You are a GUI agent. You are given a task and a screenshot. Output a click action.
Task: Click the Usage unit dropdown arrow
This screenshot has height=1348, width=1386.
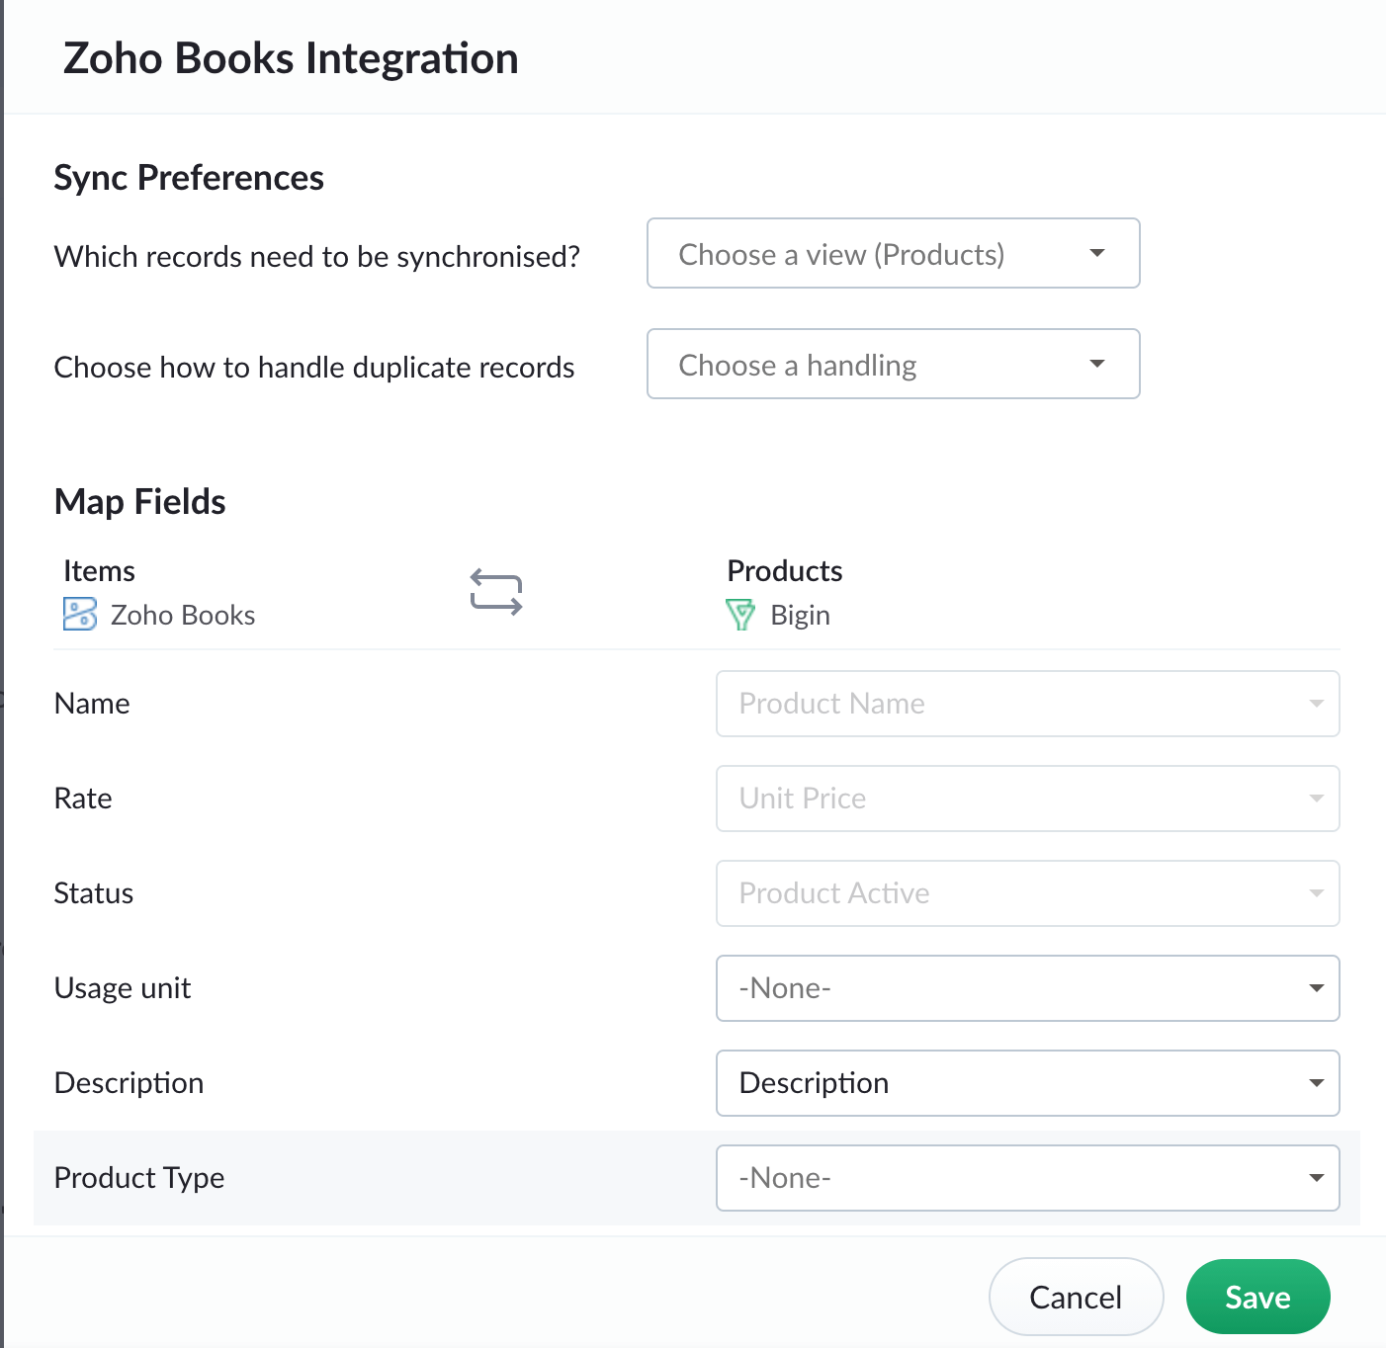point(1316,988)
